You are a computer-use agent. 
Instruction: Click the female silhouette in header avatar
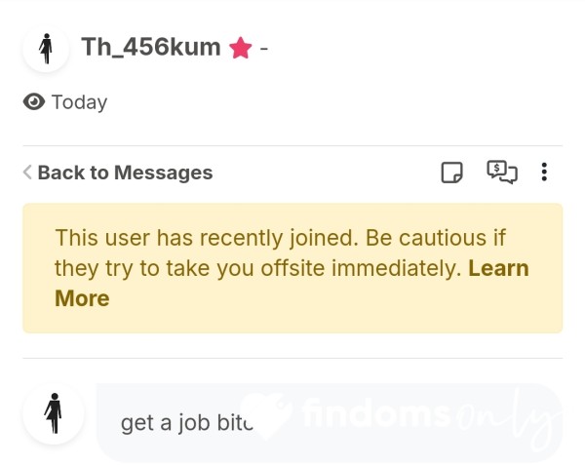(46, 49)
